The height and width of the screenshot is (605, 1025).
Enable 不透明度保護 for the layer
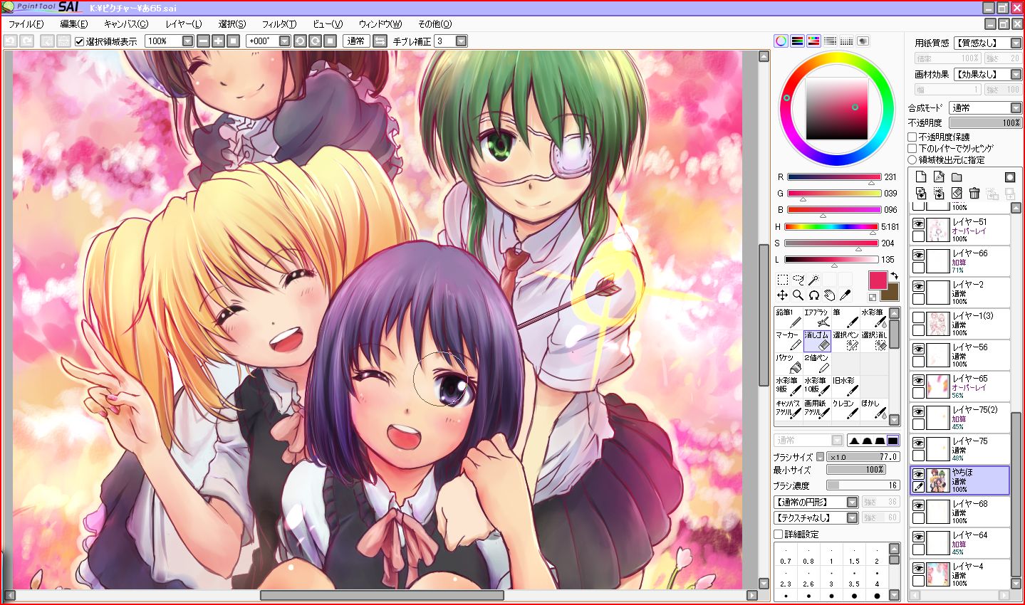(912, 137)
